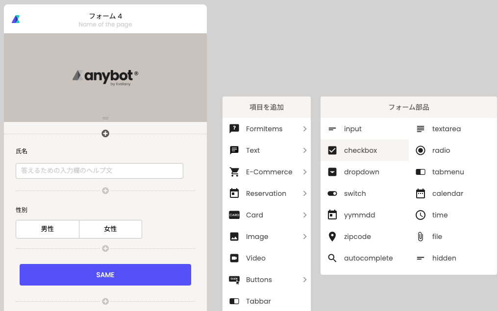Select the Tabbar menu item
The width and height of the screenshot is (498, 311).
pyautogui.click(x=258, y=301)
